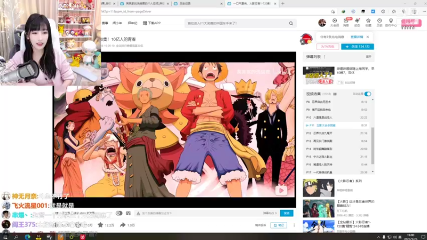Open the 消息 messages icon

click(346, 22)
